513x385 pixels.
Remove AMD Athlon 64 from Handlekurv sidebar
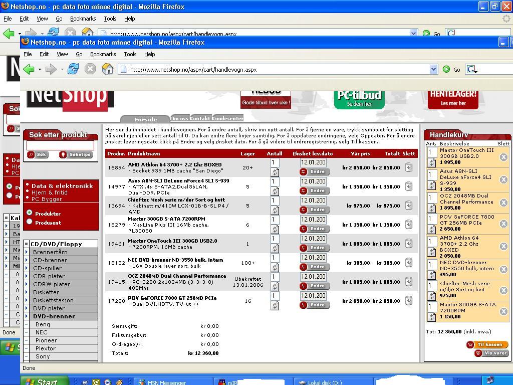pos(503,246)
